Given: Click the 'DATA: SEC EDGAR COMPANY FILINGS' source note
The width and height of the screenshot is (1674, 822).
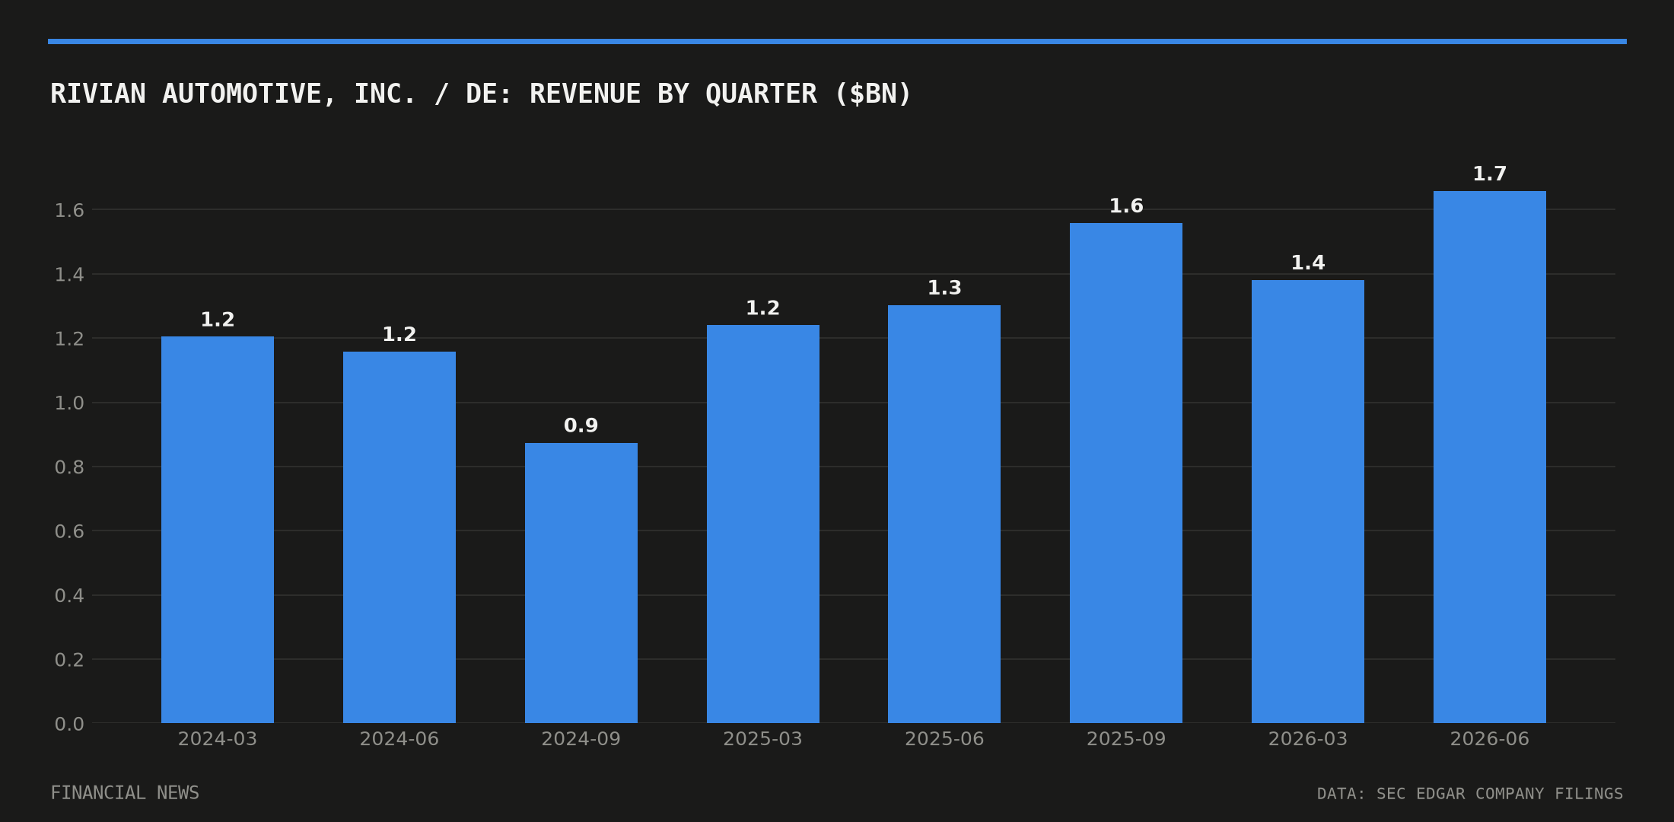Looking at the screenshot, I should (1470, 794).
